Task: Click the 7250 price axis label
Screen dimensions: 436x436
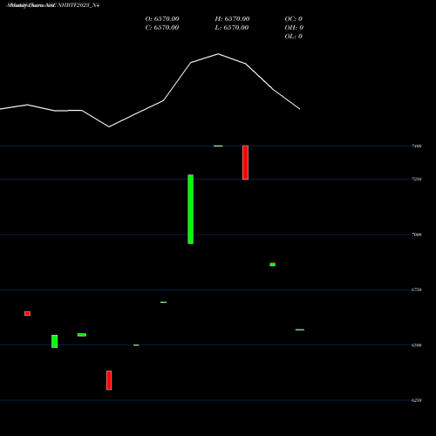Action: [x=417, y=179]
